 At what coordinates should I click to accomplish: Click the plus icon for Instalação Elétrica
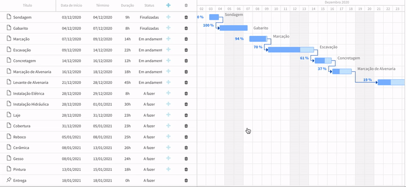point(168,93)
